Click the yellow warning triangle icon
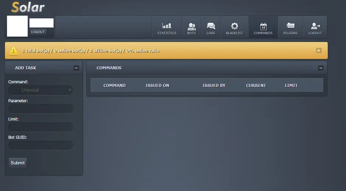 14,51
